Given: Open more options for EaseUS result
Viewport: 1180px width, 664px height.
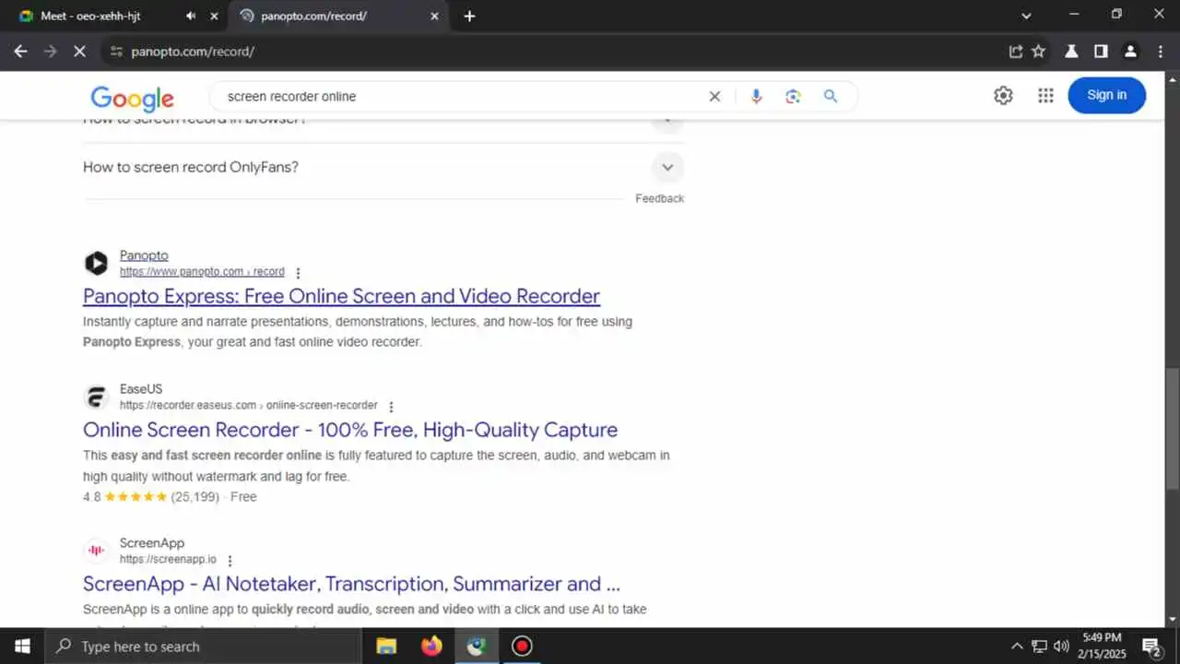Looking at the screenshot, I should click(391, 407).
